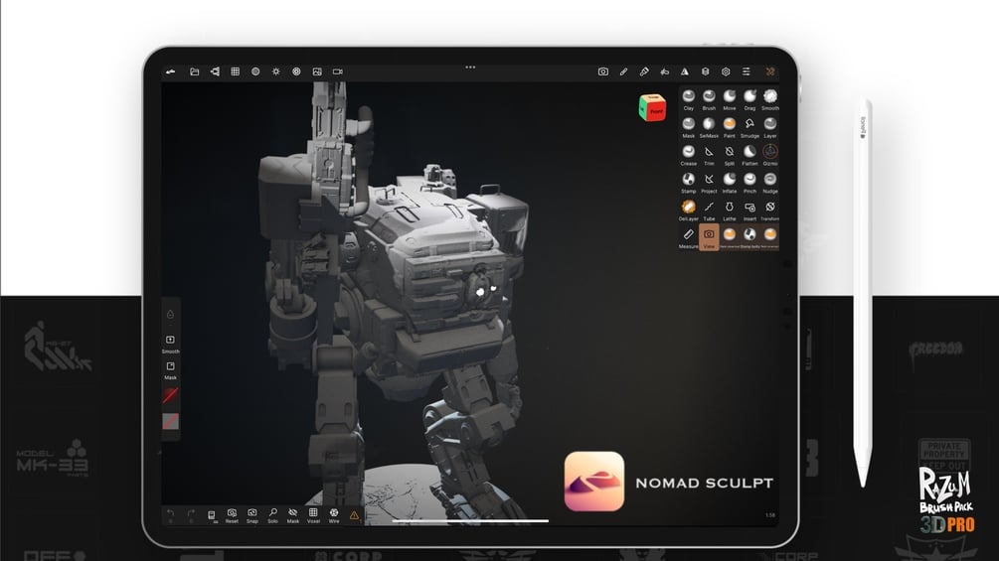Viewport: 999px width, 561px height.
Task: Select the Nudge tool
Action: point(769,182)
